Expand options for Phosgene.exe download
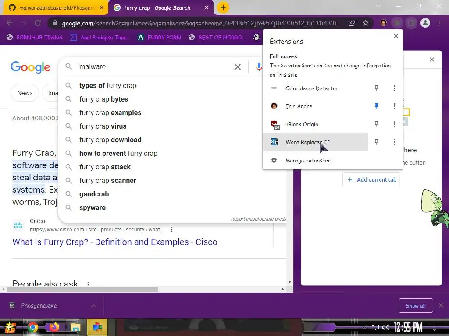 coord(93,306)
